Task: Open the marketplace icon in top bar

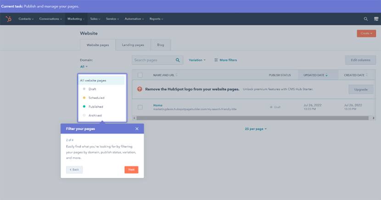Action: tap(375, 19)
